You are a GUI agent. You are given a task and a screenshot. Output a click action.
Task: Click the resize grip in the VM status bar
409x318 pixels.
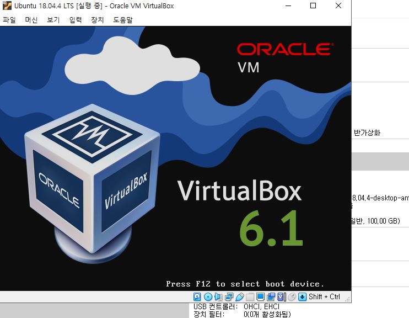click(x=347, y=299)
